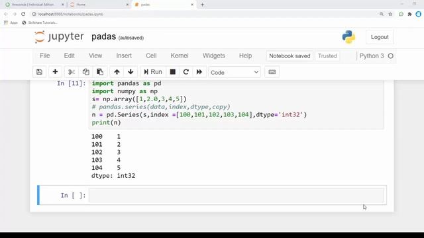Open browser zoom magnifier icon
Screen dimensions: 424x238
click(x=382, y=14)
